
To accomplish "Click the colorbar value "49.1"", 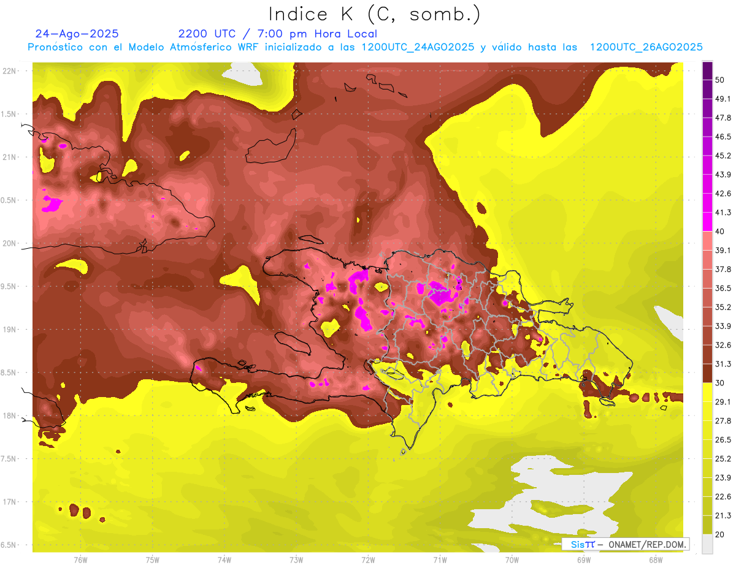I will 723,99.
